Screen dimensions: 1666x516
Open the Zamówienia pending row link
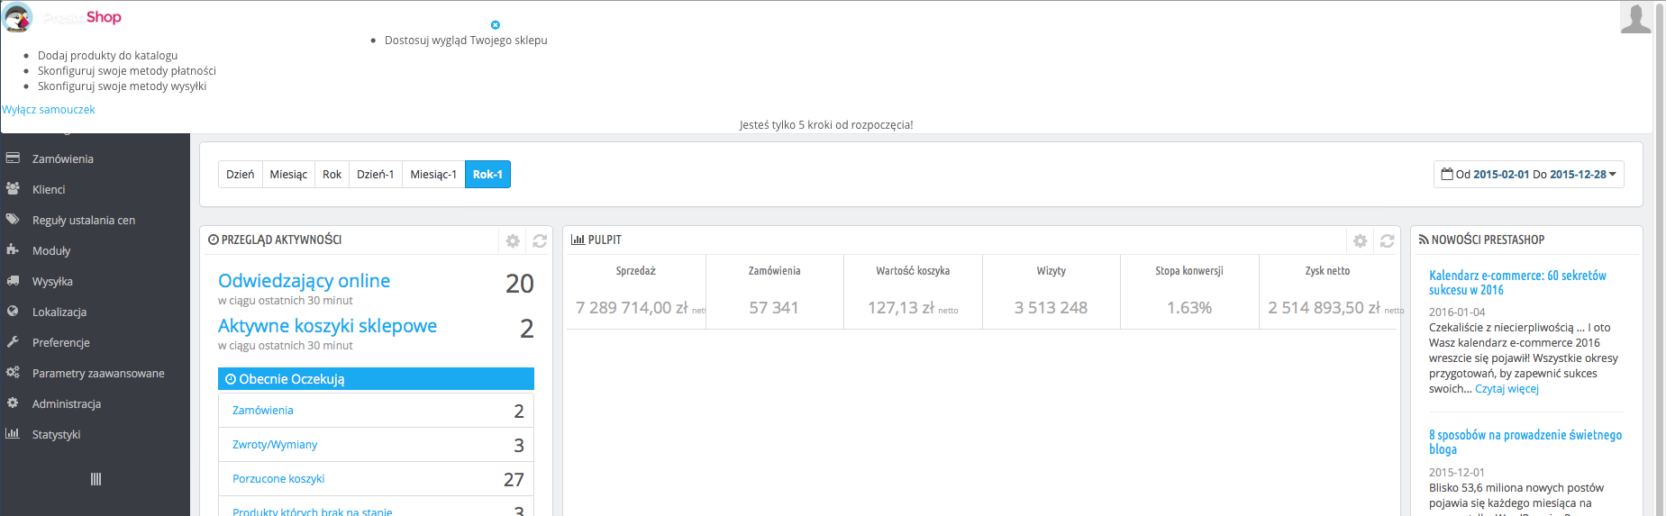tap(263, 411)
